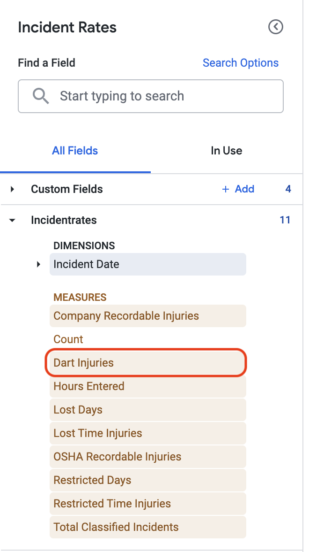
Task: Select the OSHA Recordable Injuries measure
Action: click(148, 457)
